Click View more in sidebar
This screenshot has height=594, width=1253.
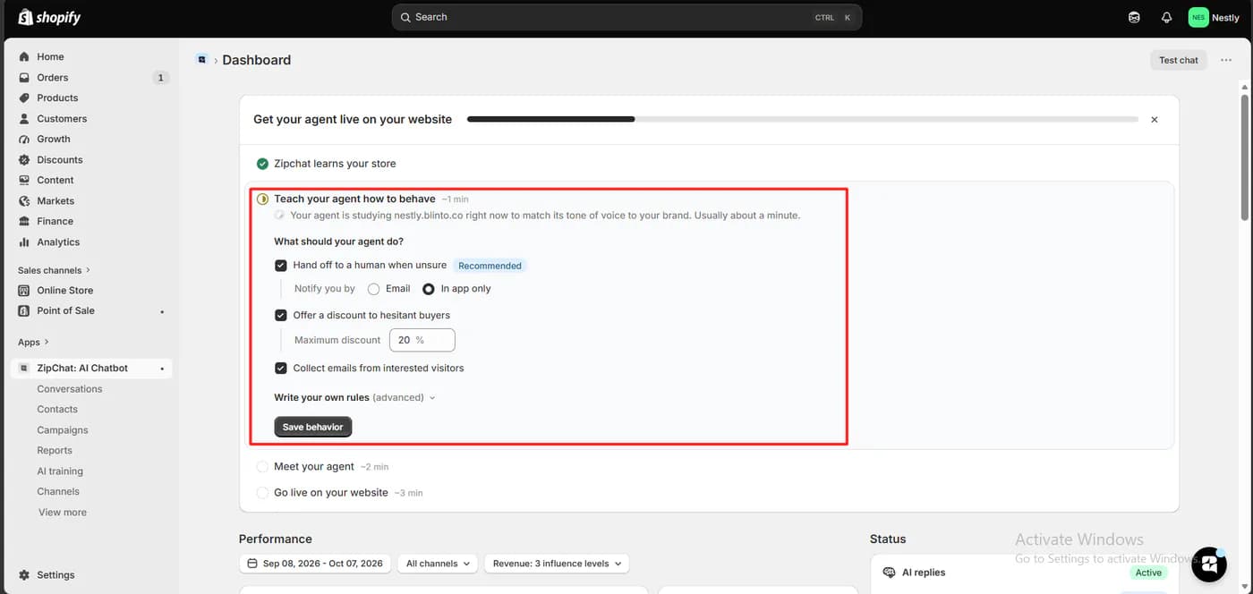(63, 513)
